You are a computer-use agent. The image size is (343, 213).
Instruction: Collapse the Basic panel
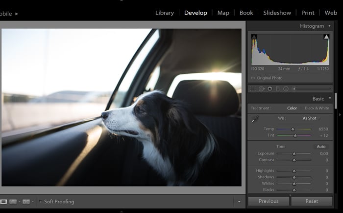(x=330, y=99)
